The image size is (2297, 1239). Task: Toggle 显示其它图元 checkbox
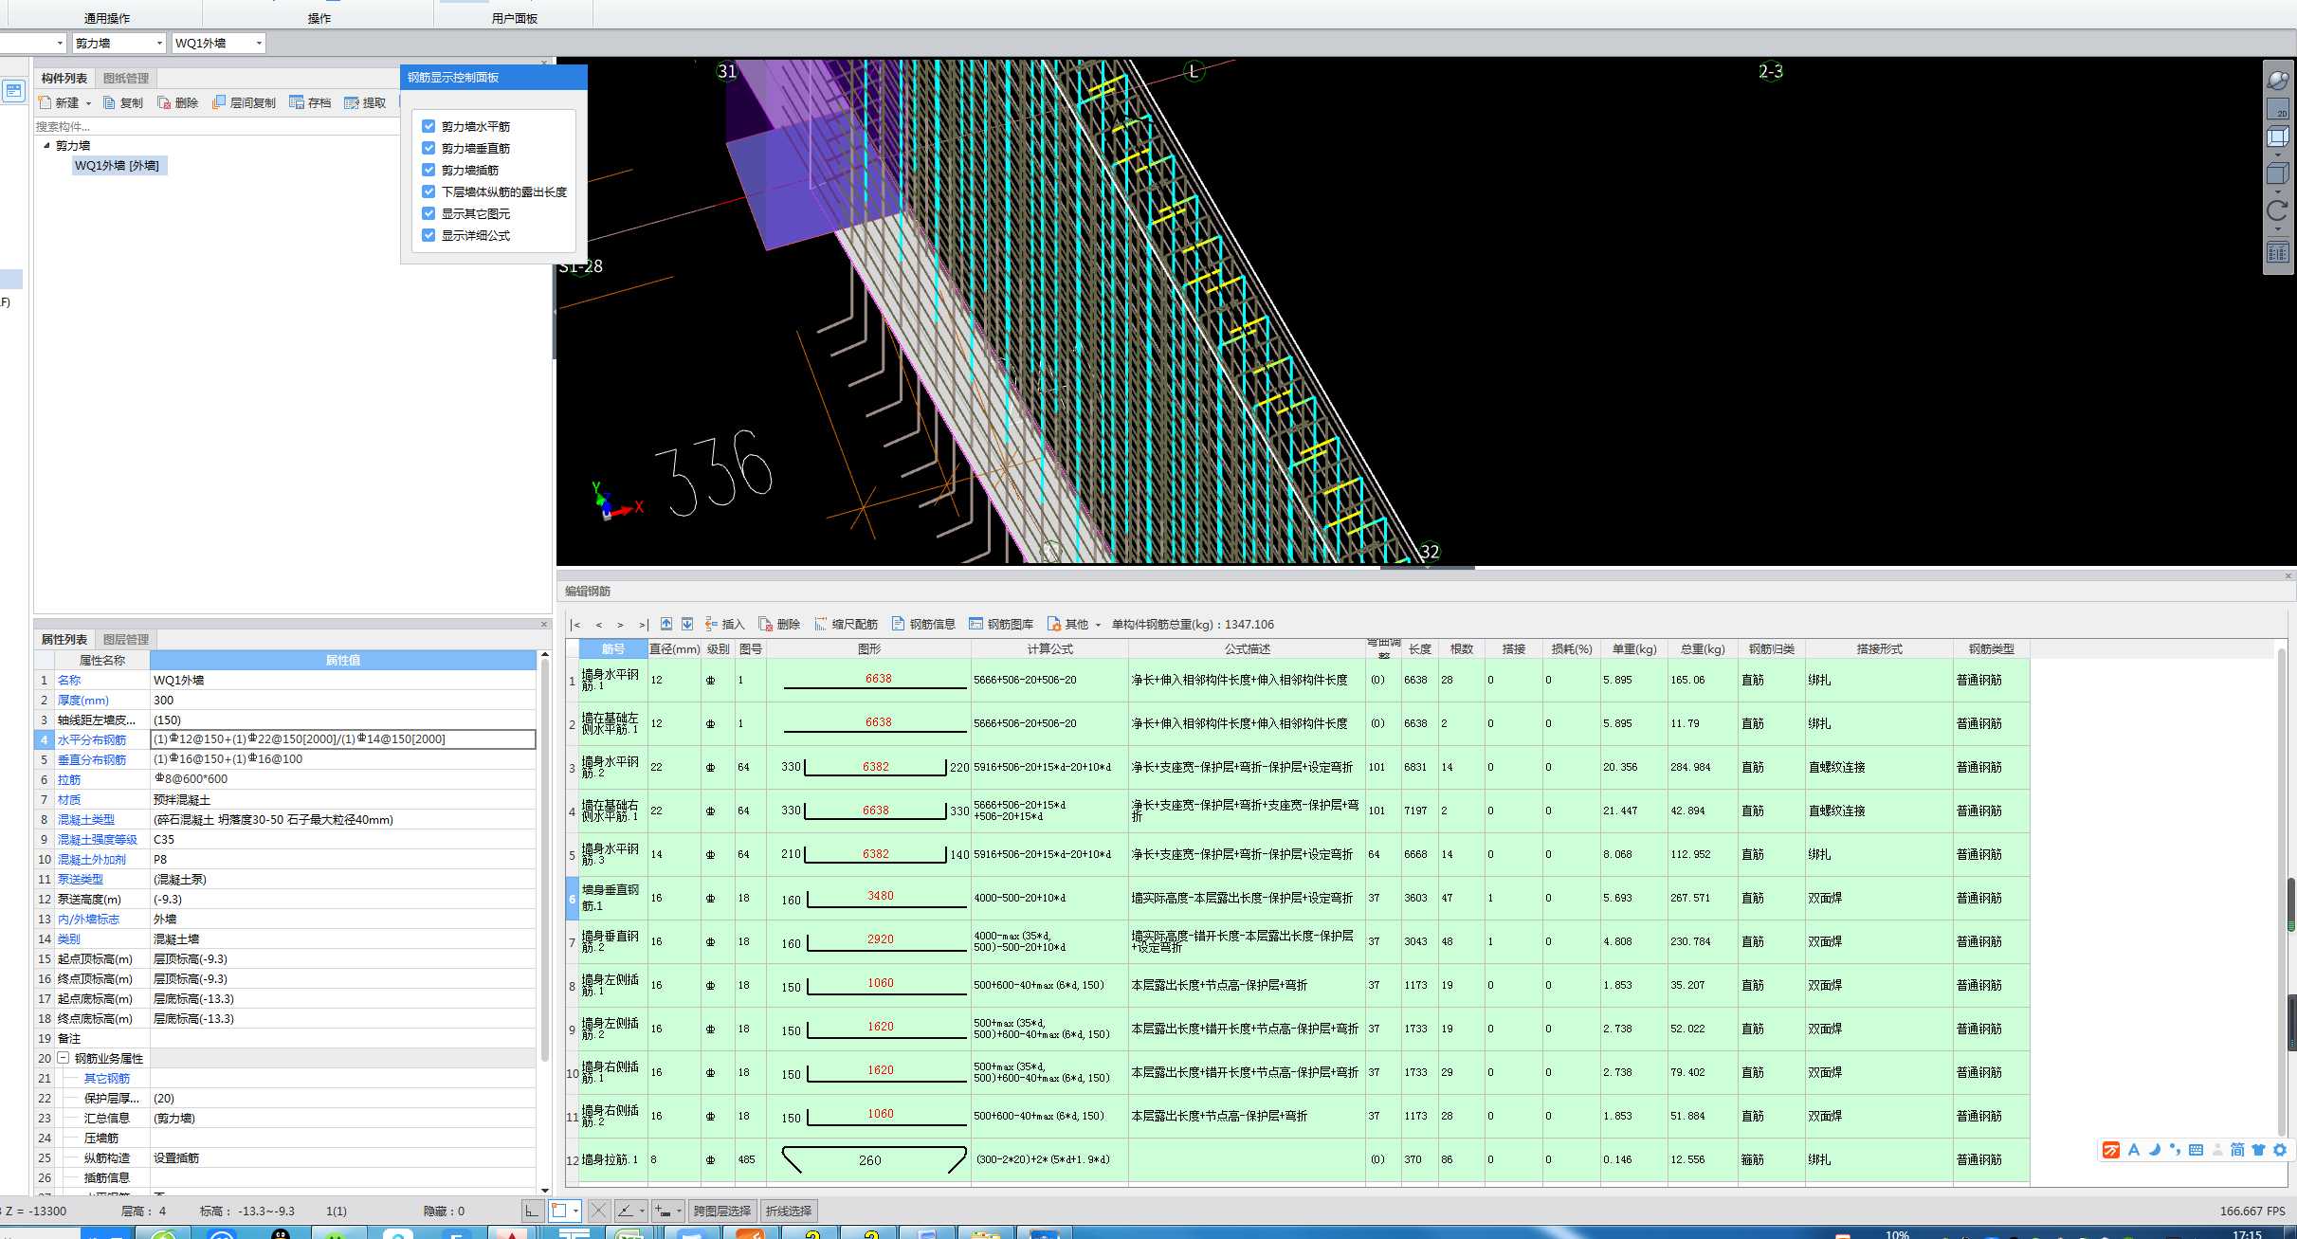[x=428, y=213]
